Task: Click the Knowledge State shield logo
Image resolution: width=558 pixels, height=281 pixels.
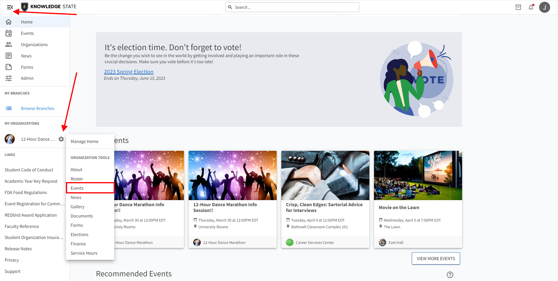Action: point(25,7)
